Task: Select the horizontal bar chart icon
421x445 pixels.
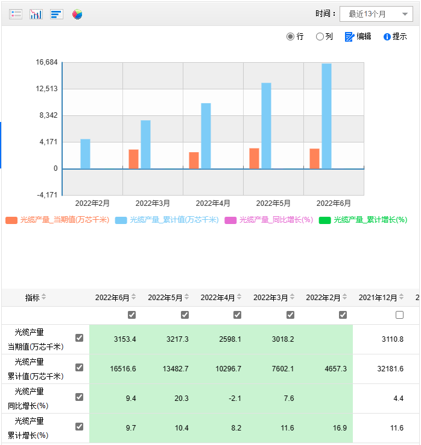Action: [57, 14]
